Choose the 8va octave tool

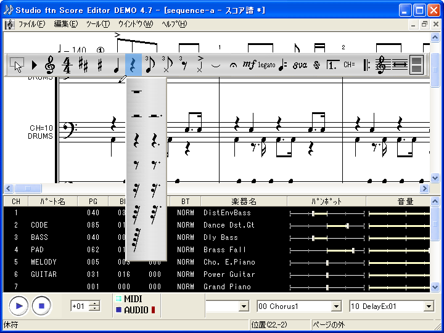300,65
